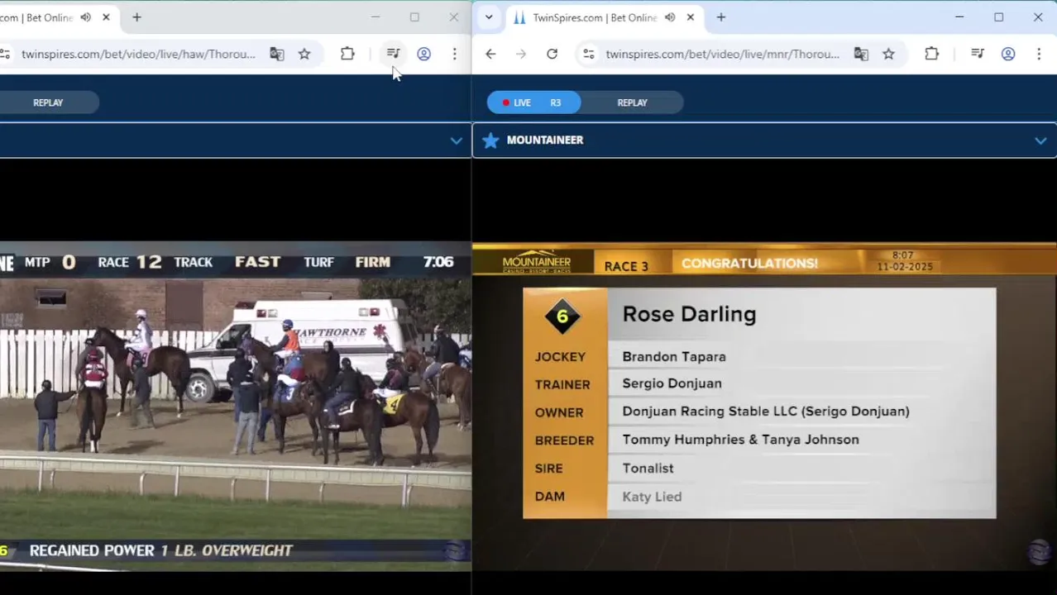Click breeder Tommy Humphries & Tanya Johnson
The width and height of the screenshot is (1057, 595).
click(740, 440)
